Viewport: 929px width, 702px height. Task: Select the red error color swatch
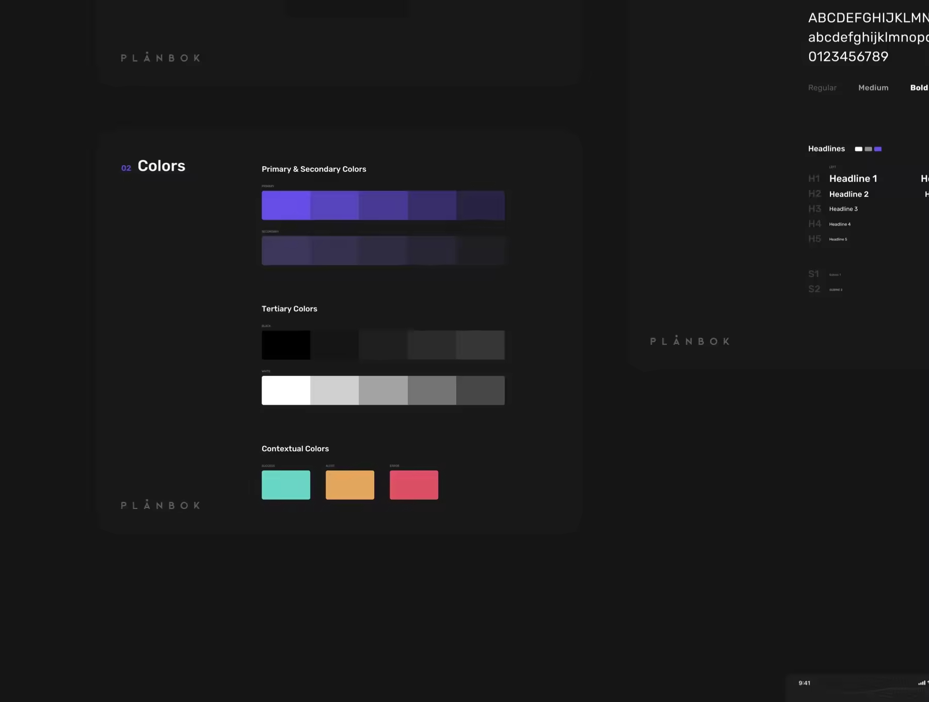click(x=414, y=485)
